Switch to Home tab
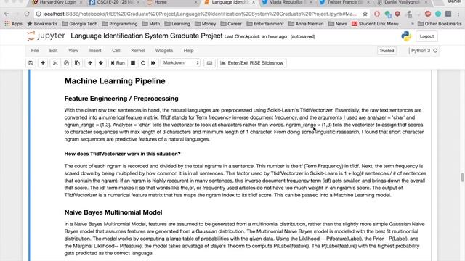The width and height of the screenshot is (465, 261). point(161,2)
